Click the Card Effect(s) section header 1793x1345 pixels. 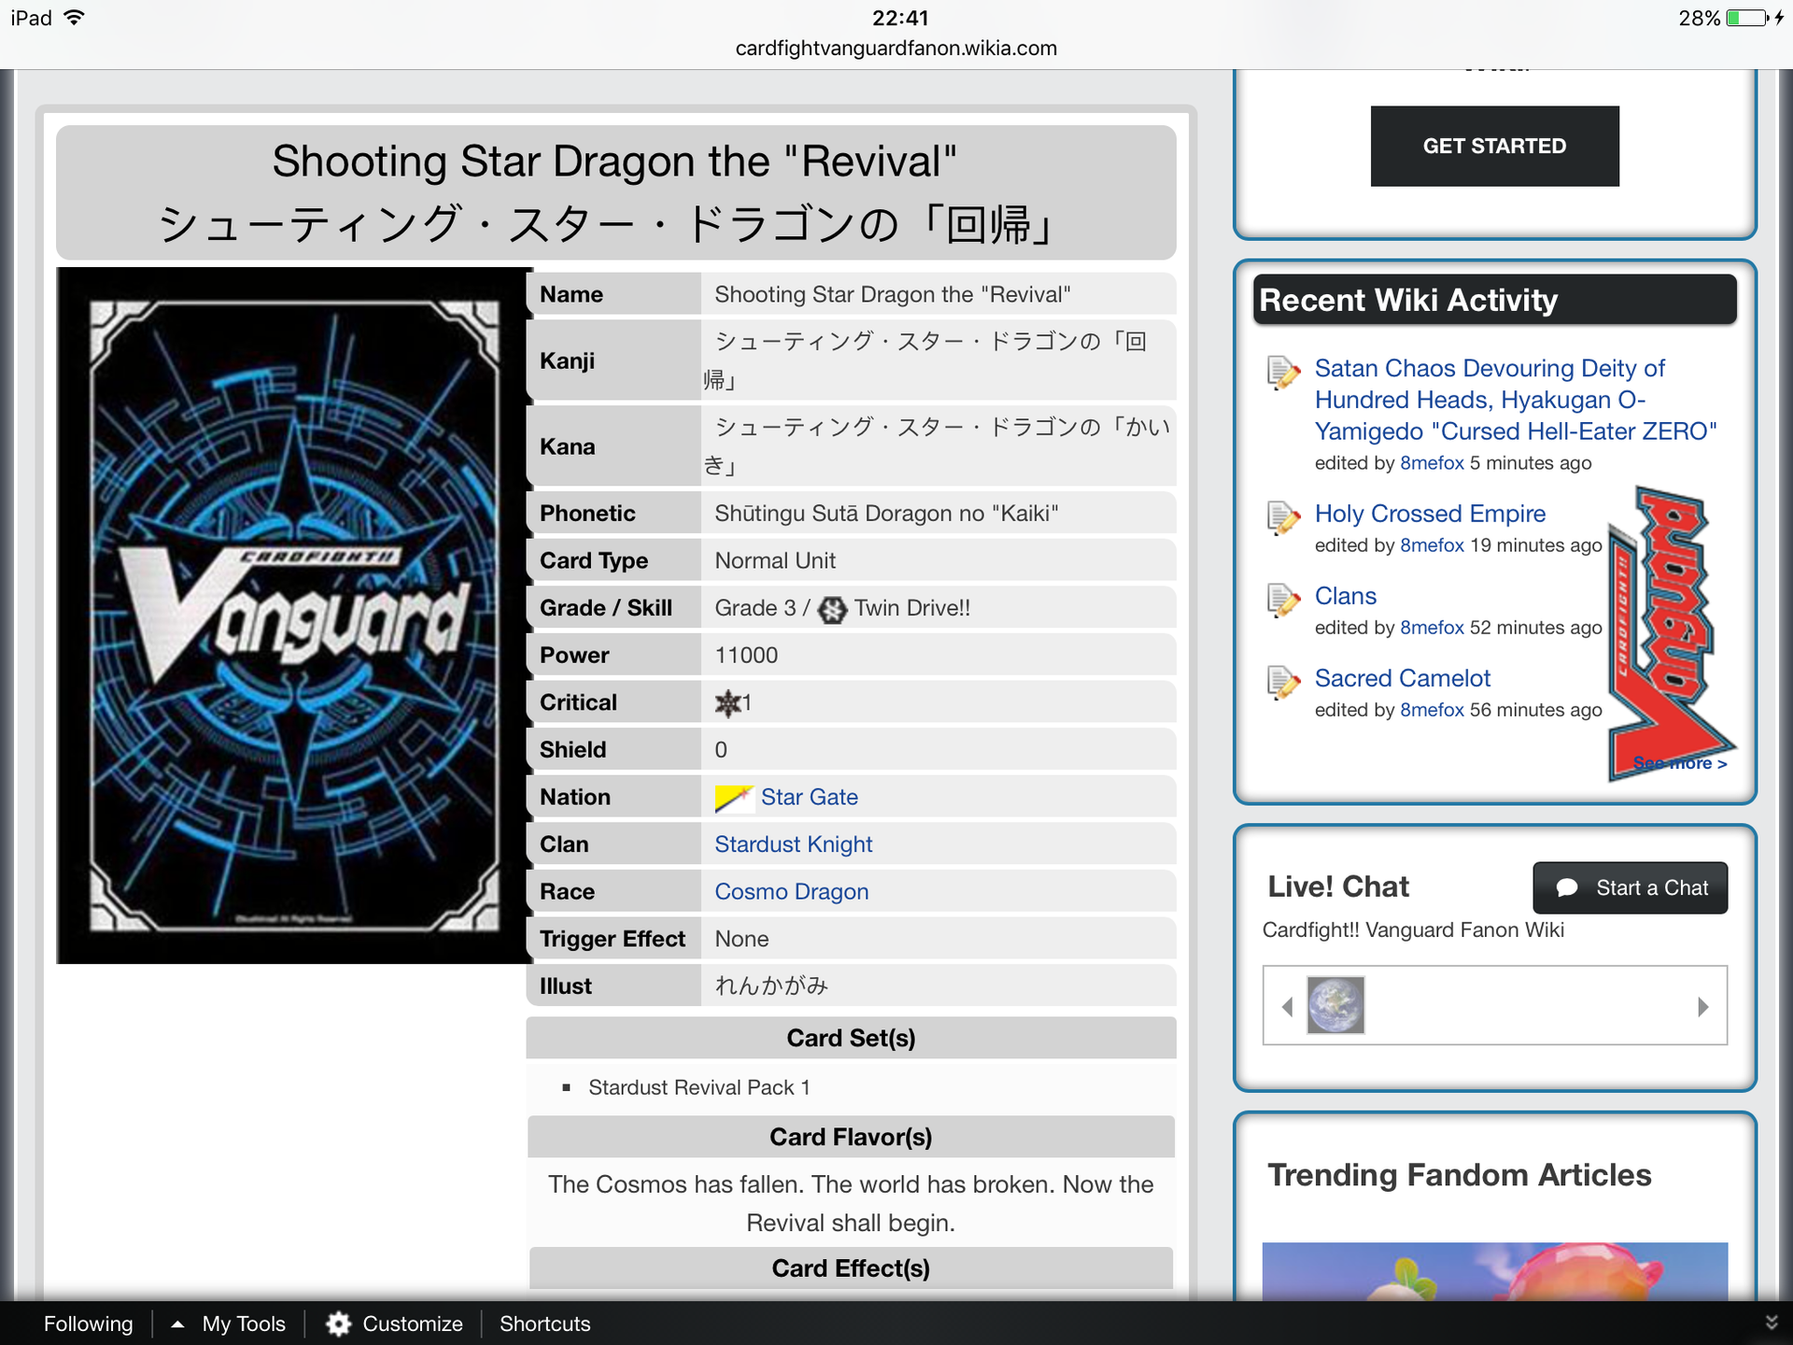851,1268
